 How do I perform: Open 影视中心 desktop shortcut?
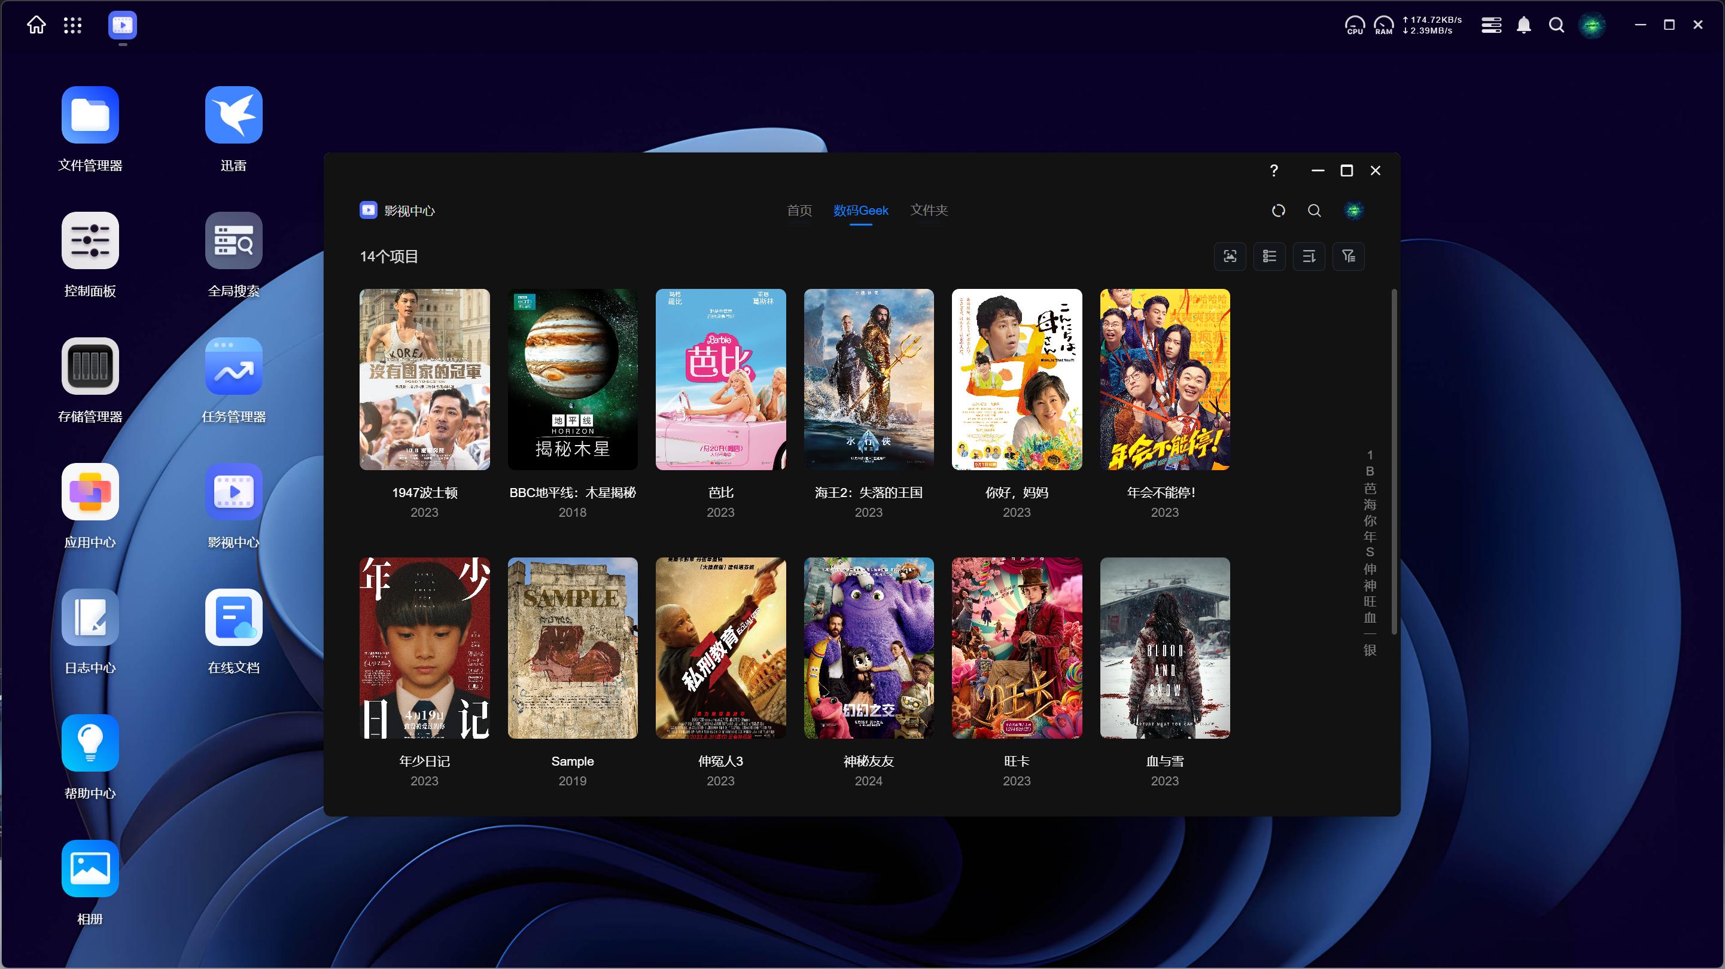click(x=234, y=492)
